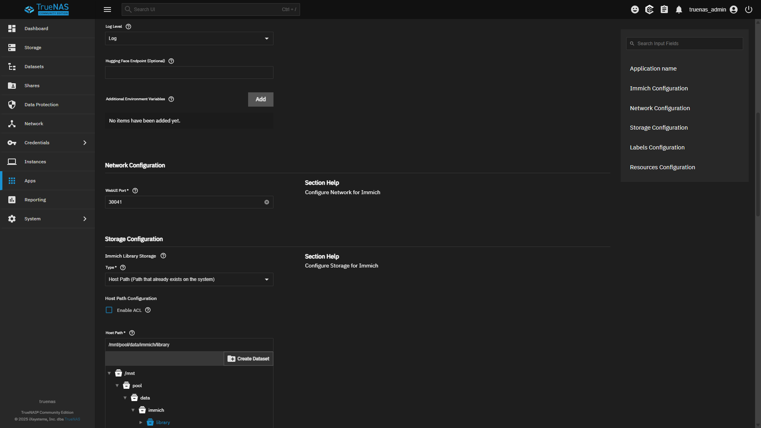This screenshot has height=428, width=761.
Task: Open the alerts bell icon
Action: [x=679, y=10]
